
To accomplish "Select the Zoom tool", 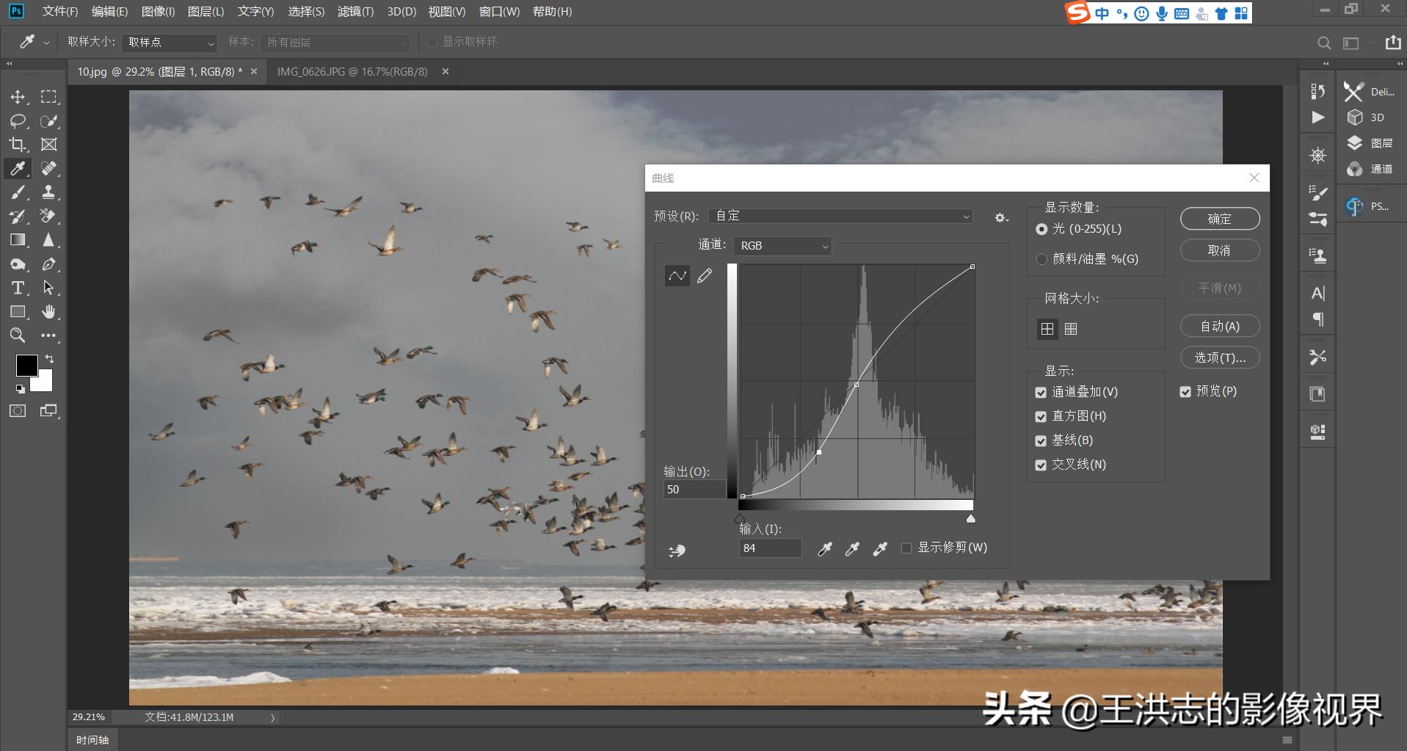I will click(x=18, y=335).
